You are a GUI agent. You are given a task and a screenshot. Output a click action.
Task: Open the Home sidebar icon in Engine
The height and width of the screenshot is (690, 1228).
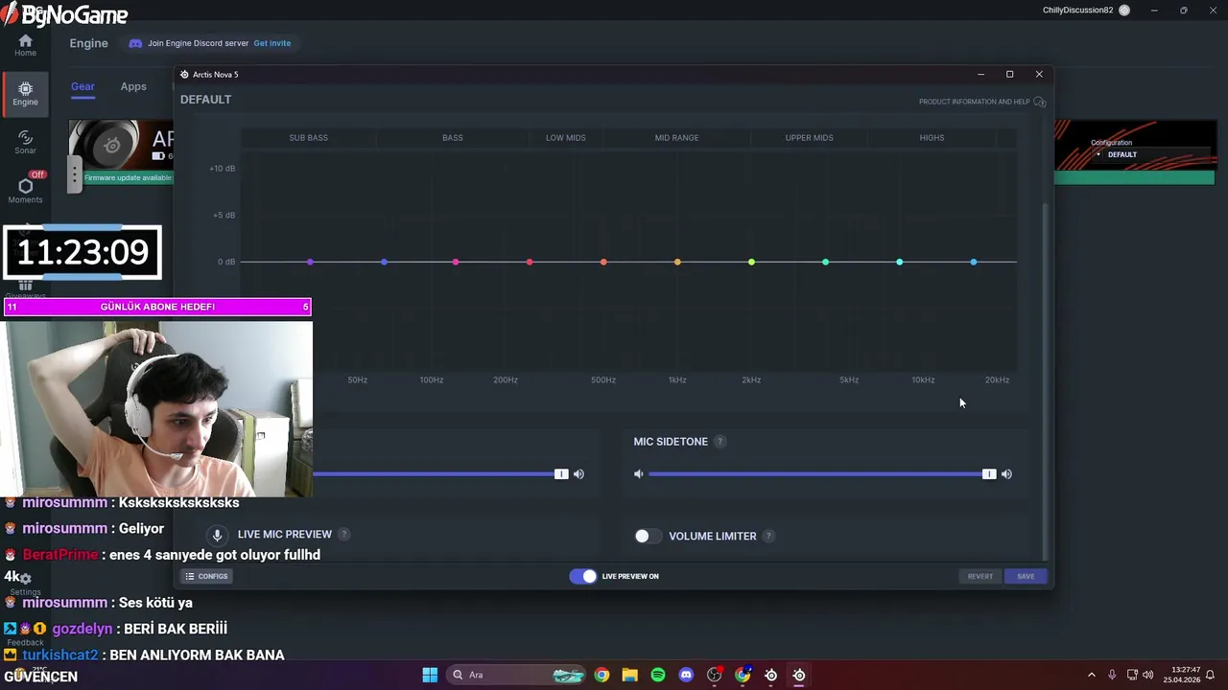(x=25, y=45)
